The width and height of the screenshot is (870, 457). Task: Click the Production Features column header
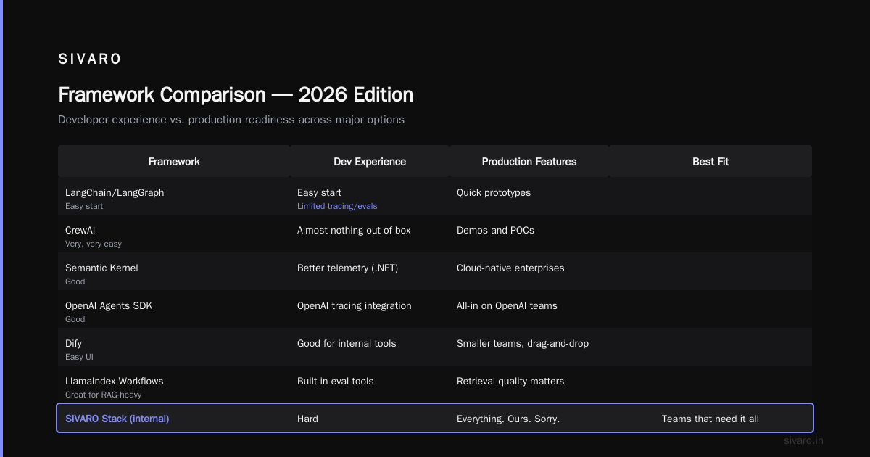click(529, 162)
